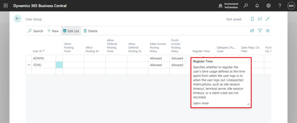Click Allow Posting From cell for ADMIN
297x123 pixels.
click(x=73, y=58)
